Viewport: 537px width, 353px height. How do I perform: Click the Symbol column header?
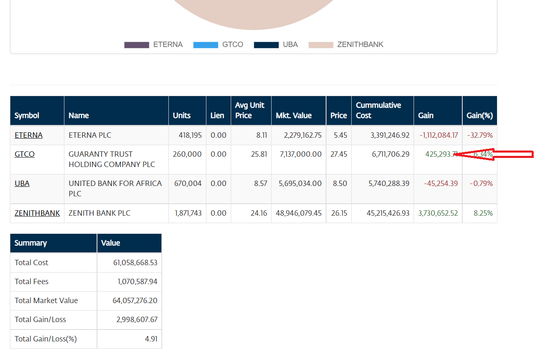point(37,111)
